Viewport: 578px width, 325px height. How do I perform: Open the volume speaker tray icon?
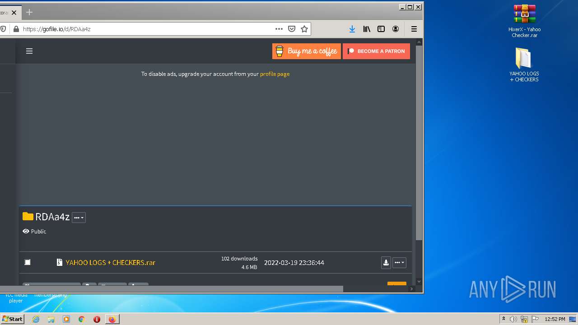pyautogui.click(x=513, y=319)
